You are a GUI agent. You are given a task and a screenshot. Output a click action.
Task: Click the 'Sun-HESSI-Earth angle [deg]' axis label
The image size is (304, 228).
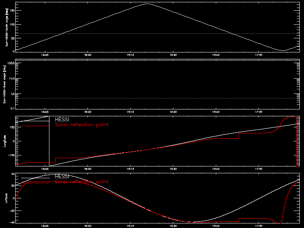pos(7,27)
